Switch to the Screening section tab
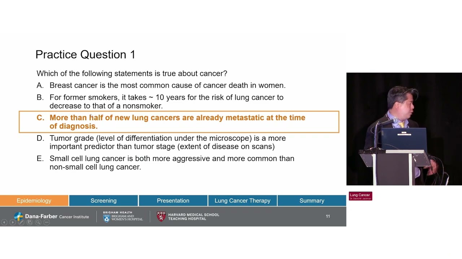 [x=104, y=201]
